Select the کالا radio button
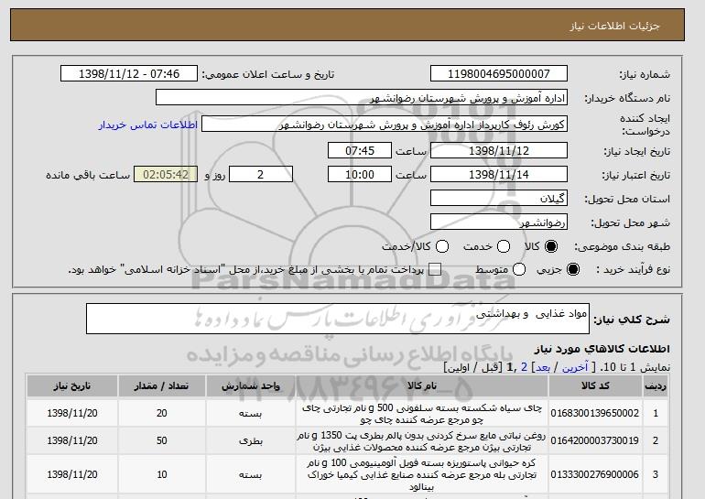Image resolution: width=705 pixels, height=499 pixels. (551, 246)
